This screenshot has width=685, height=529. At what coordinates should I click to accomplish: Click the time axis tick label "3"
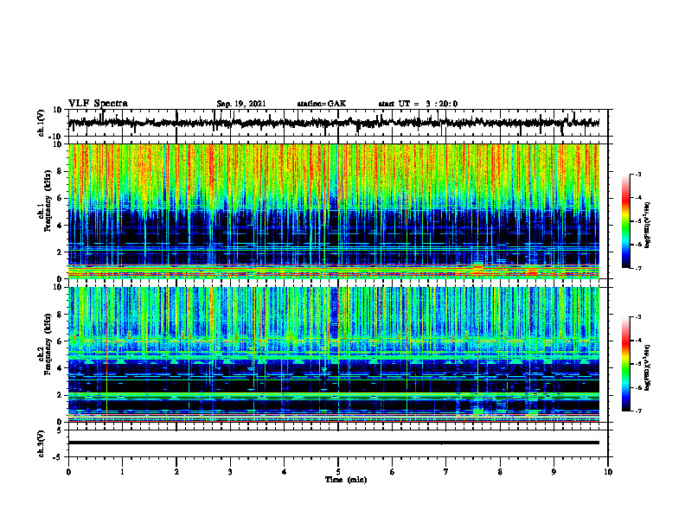pyautogui.click(x=230, y=472)
